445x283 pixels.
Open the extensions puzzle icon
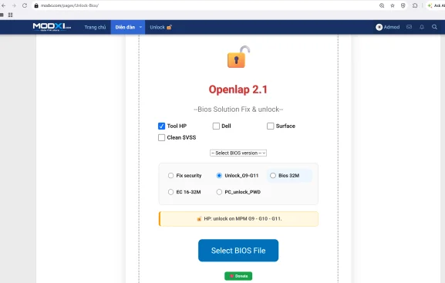point(415,5)
